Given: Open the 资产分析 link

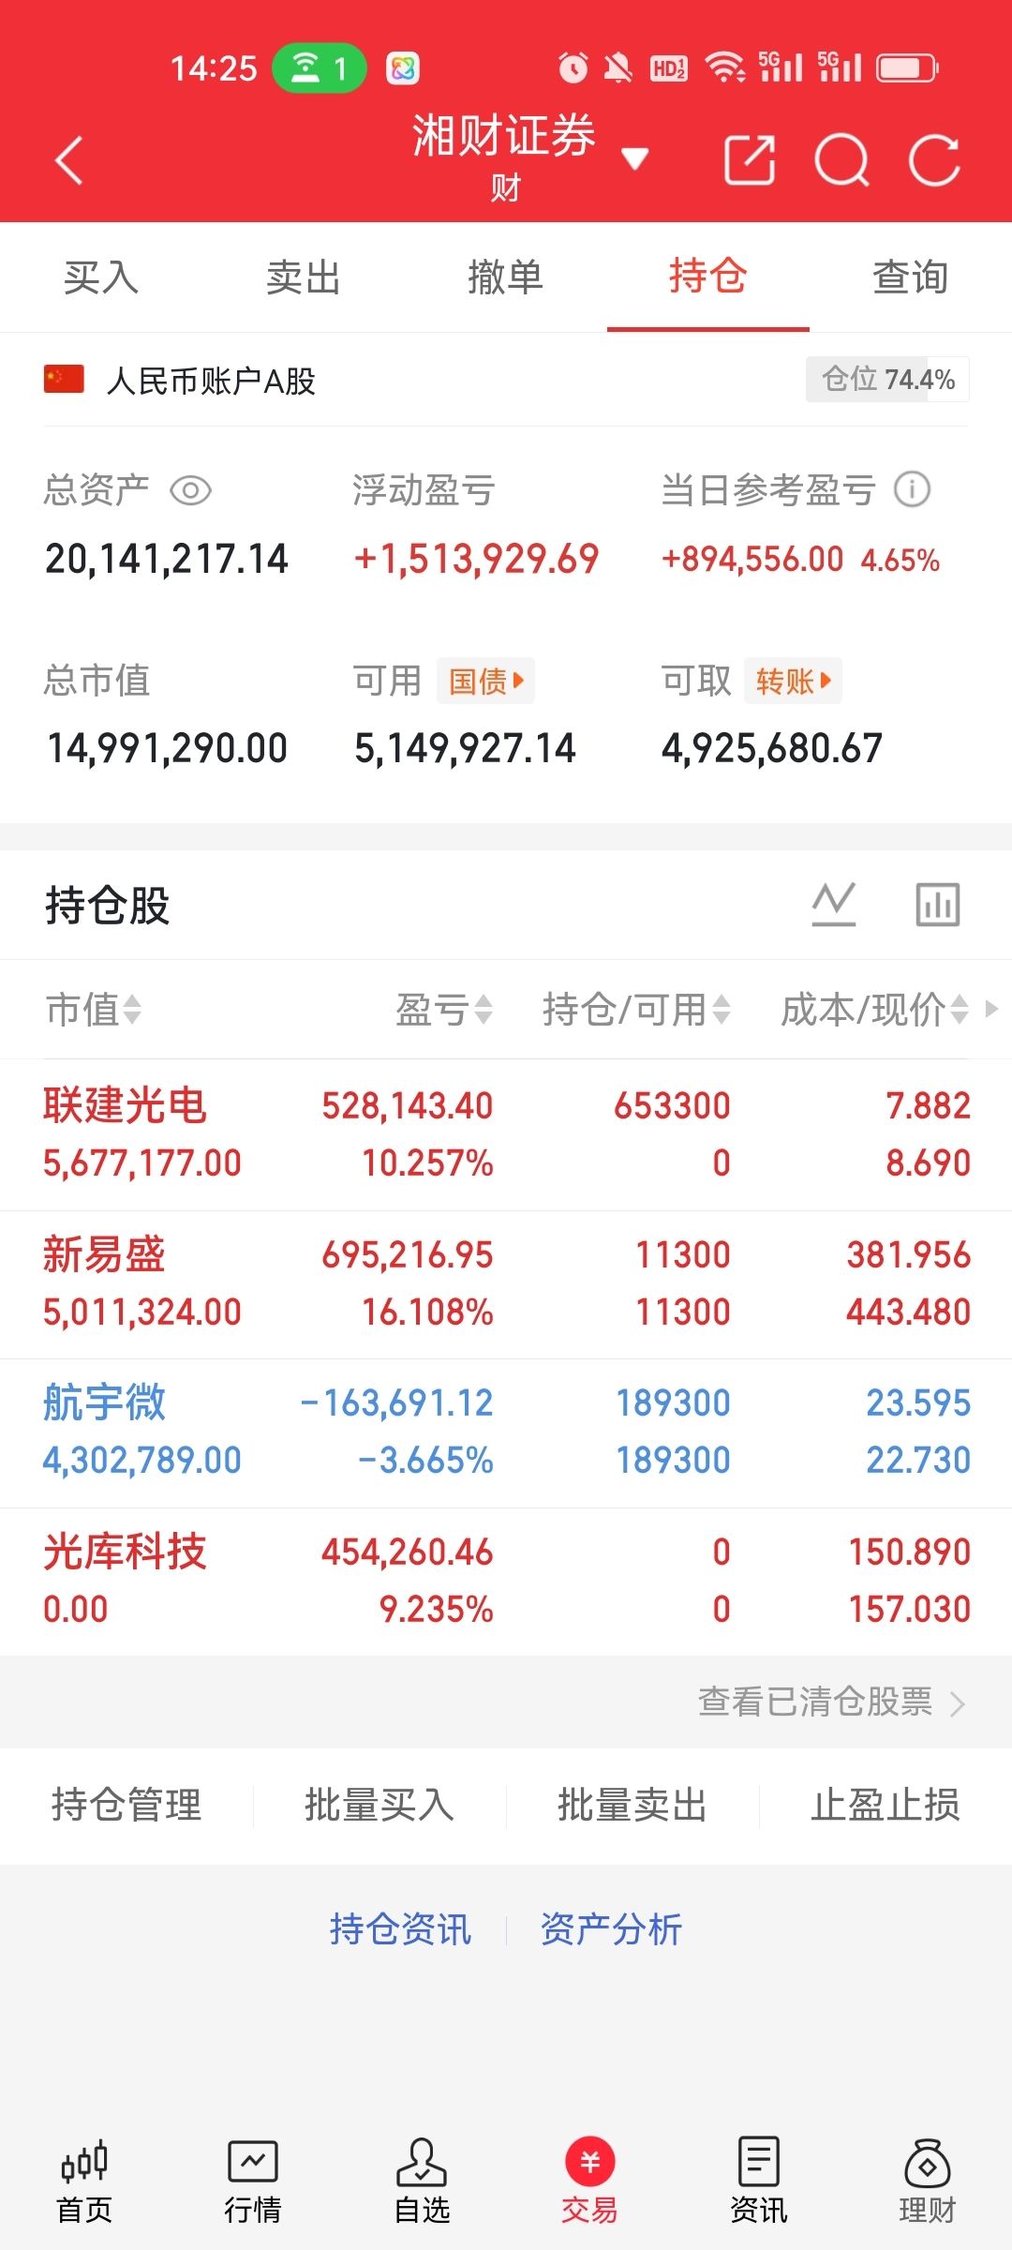Looking at the screenshot, I should pyautogui.click(x=611, y=1929).
